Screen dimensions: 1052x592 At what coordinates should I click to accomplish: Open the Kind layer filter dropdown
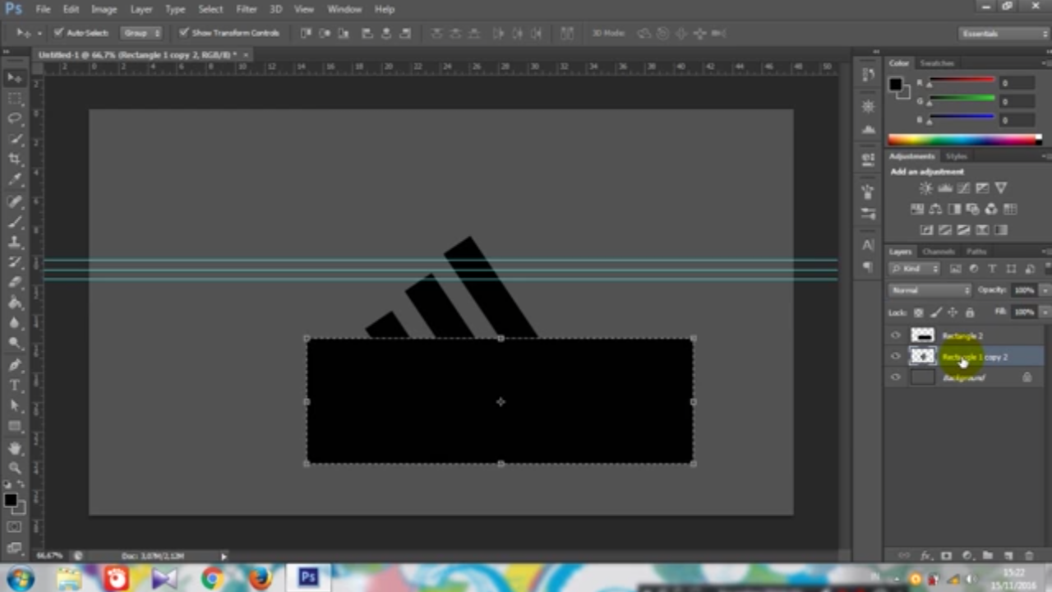click(915, 269)
